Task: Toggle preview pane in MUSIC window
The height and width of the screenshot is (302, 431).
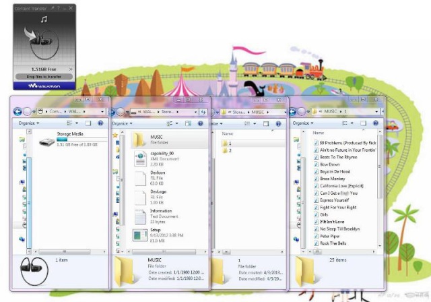Action: (x=266, y=123)
